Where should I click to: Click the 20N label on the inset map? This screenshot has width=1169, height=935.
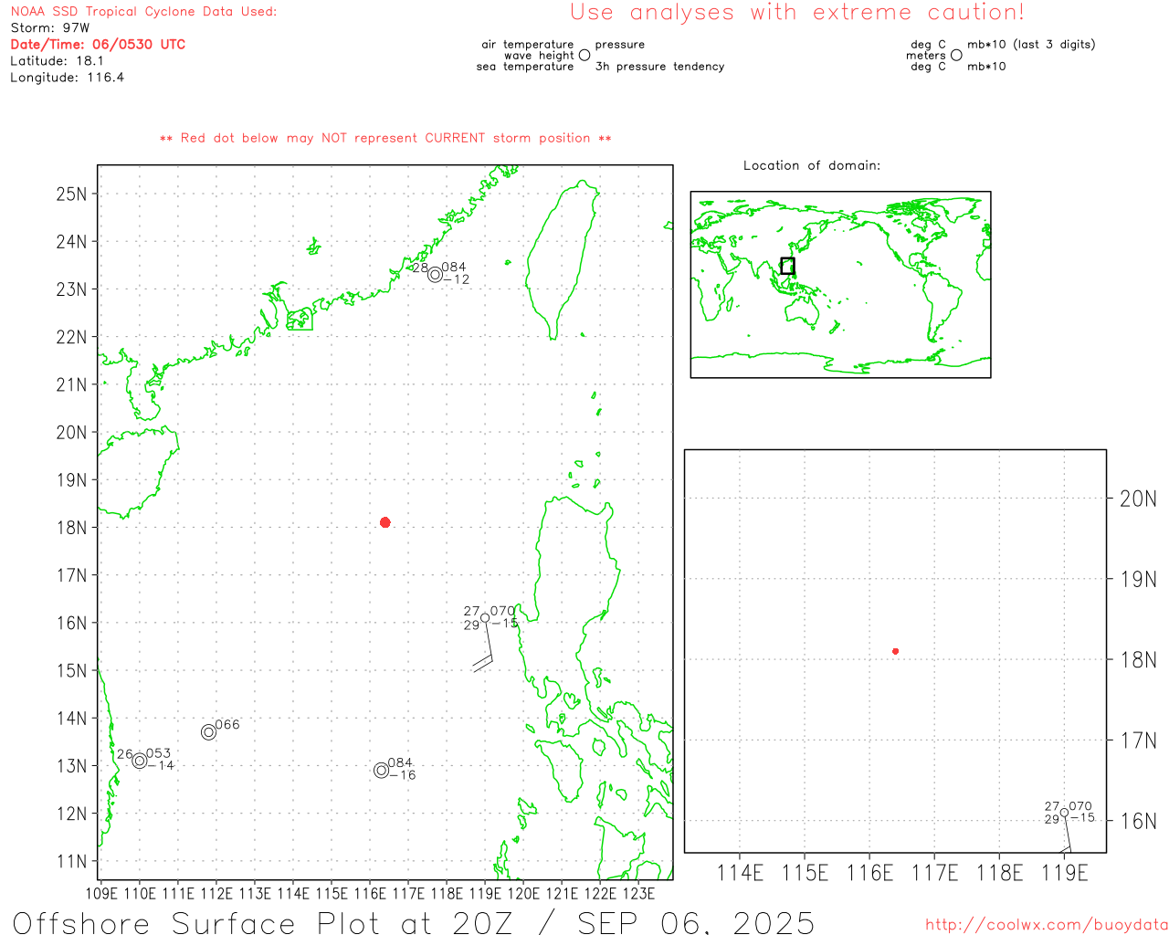pos(1138,499)
